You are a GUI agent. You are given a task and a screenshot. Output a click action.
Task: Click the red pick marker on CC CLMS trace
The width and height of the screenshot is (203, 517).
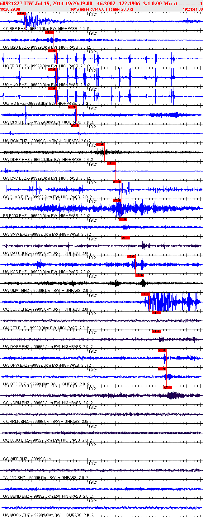(117, 182)
